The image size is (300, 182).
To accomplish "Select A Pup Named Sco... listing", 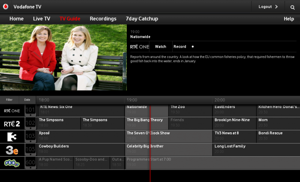I will (55, 163).
